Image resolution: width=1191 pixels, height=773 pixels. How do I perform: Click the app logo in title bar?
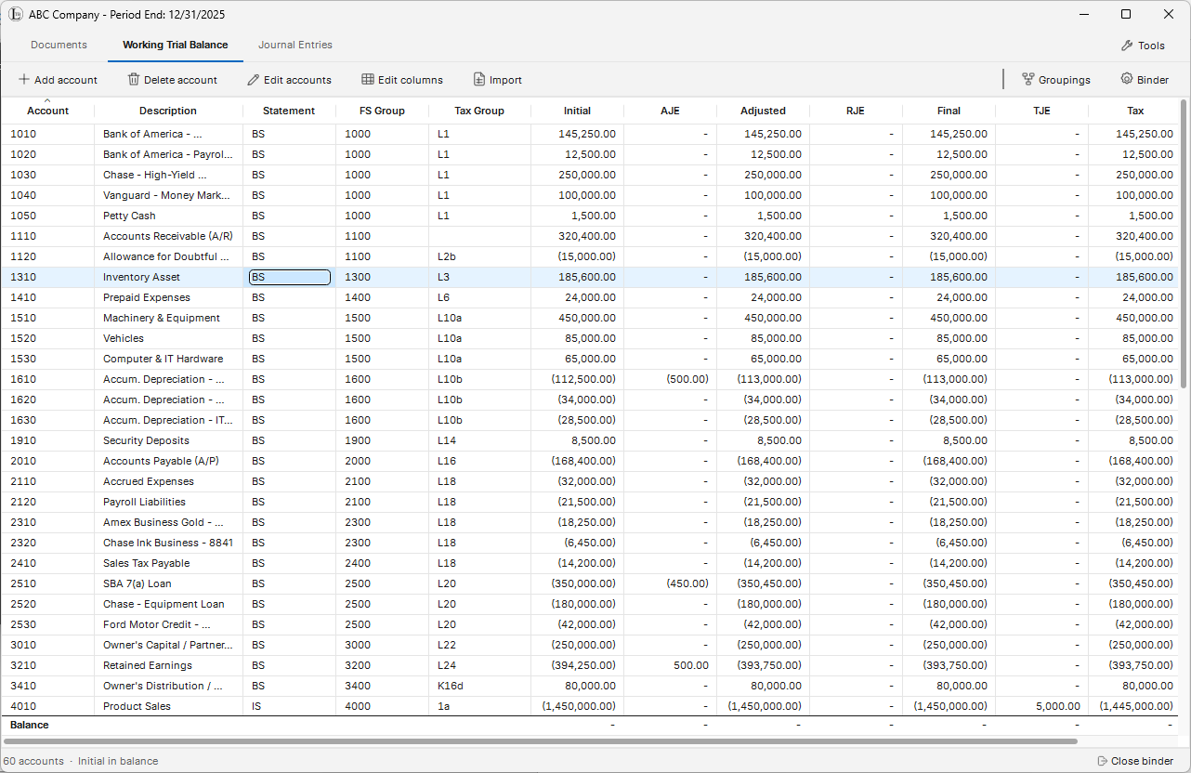tap(16, 14)
